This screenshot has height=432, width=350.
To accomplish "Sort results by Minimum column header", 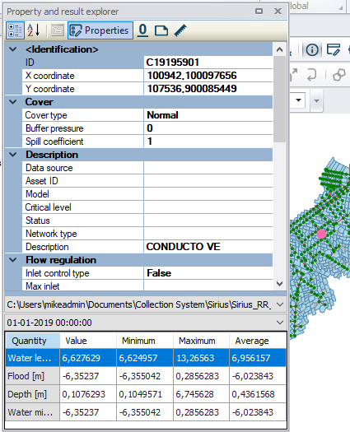I will coord(145,341).
